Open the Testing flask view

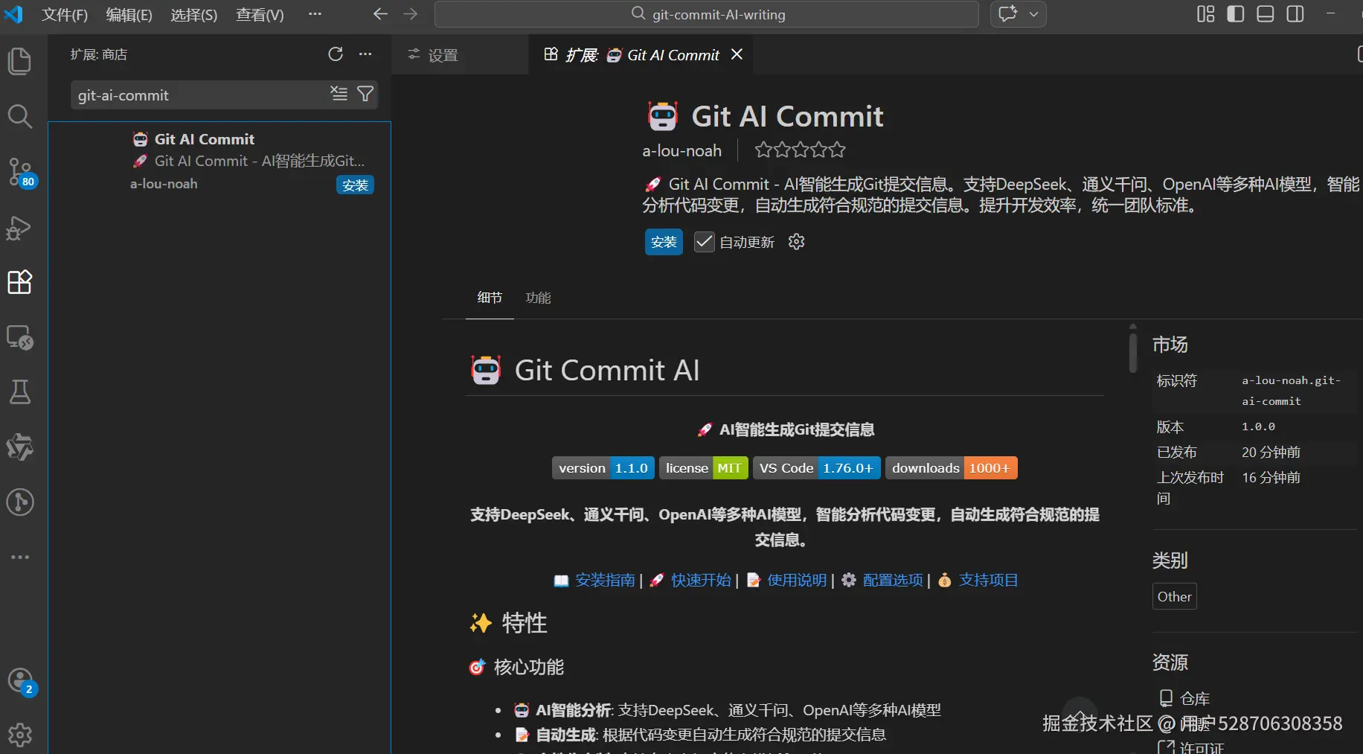[x=19, y=392]
